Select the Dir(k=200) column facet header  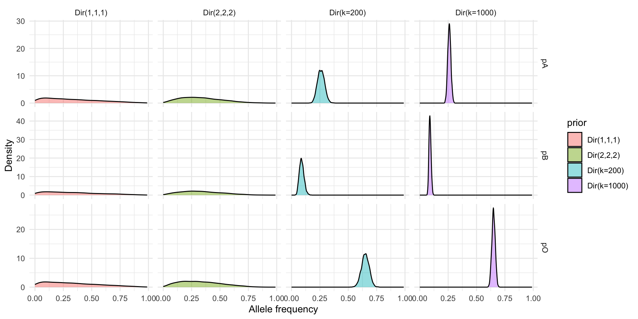coord(347,13)
